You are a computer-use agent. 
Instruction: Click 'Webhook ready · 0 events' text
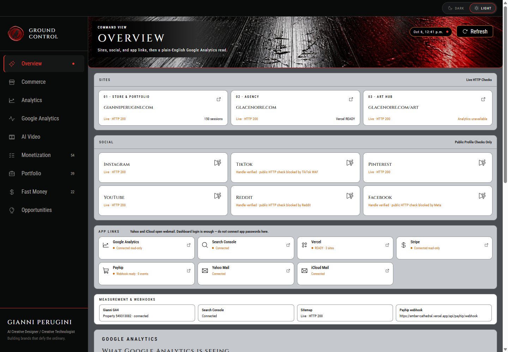132,274
